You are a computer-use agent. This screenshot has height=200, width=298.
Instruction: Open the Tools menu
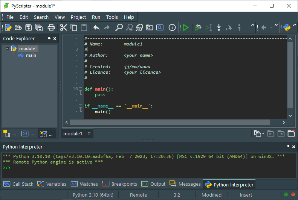click(x=112, y=17)
